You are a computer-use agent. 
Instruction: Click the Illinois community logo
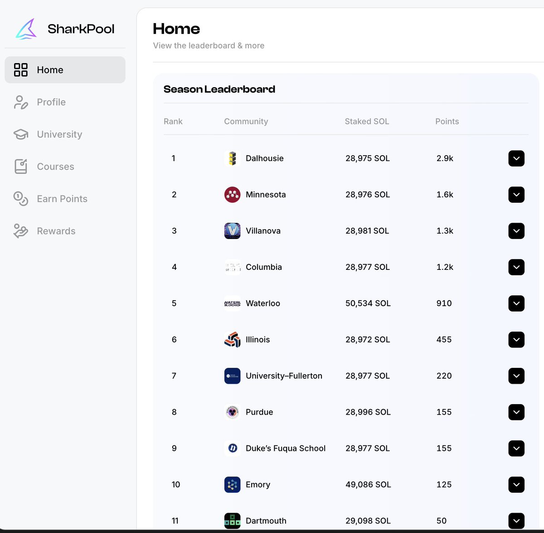click(x=233, y=340)
